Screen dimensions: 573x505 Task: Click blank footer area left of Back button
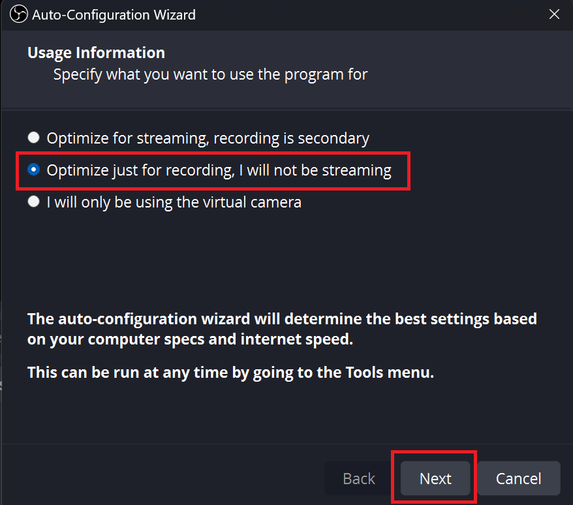click(163, 479)
